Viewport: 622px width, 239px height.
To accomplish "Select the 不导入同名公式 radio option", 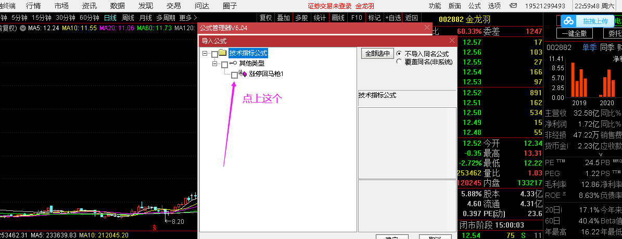I will pyautogui.click(x=399, y=54).
